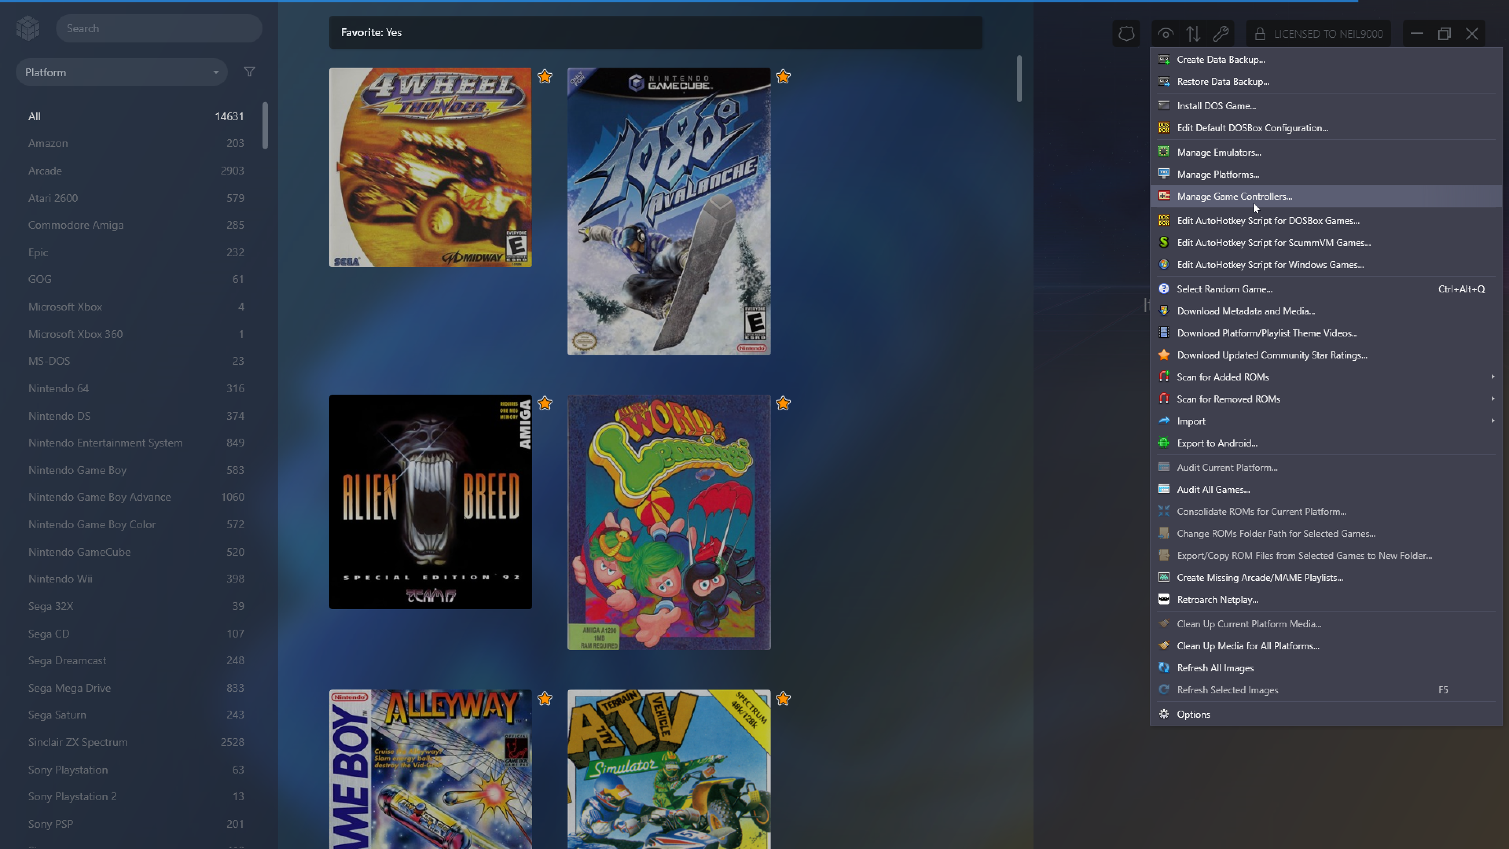Click the Select Random Game question icon
The height and width of the screenshot is (849, 1509).
1164,289
